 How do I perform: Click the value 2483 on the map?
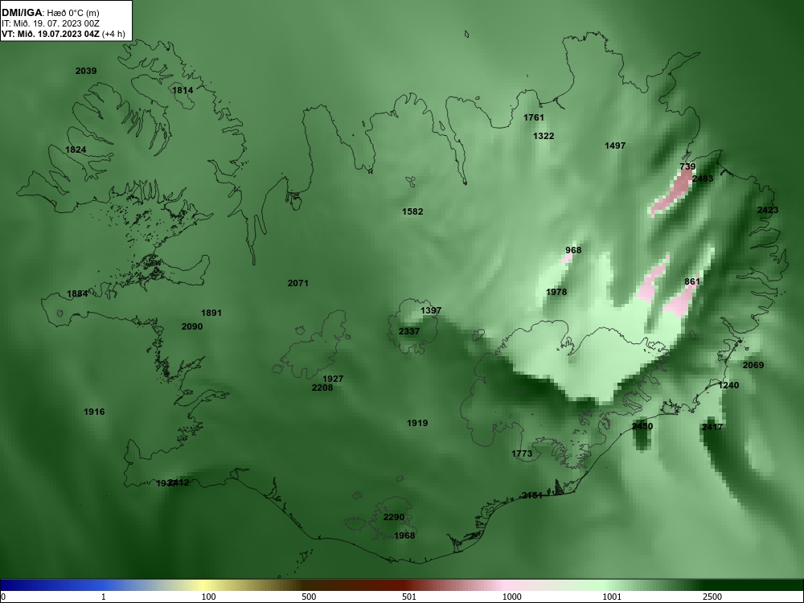703,178
